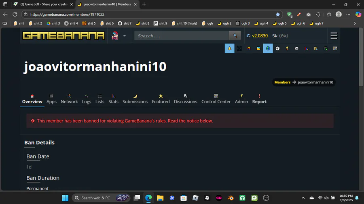This screenshot has height=204, width=364.
Task: Open the green shield extension icon
Action: point(289,15)
